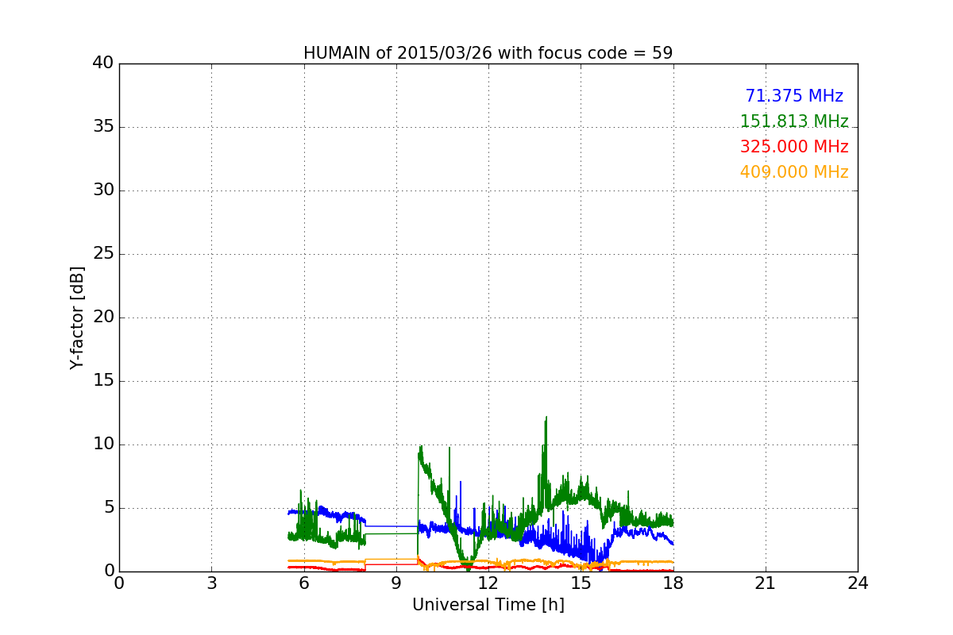Click the y-axis tick label 10
This screenshot has width=953, height=635.
[x=103, y=444]
